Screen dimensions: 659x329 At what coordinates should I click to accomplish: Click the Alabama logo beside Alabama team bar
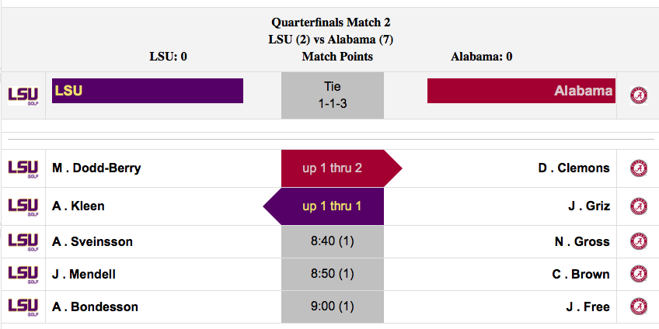[639, 95]
